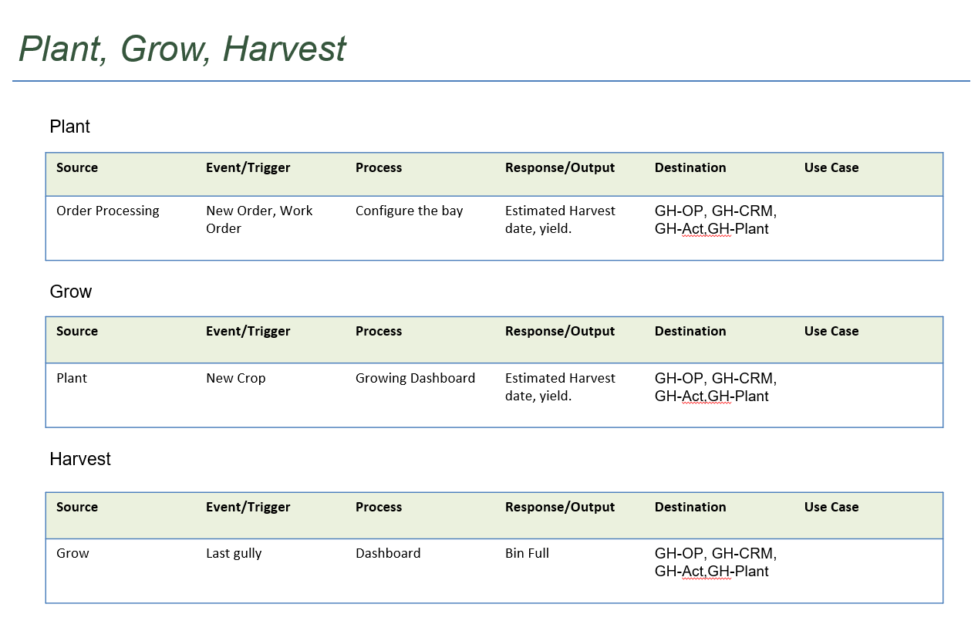Select the 'Harvest' section heading
The image size is (978, 631).
click(80, 459)
